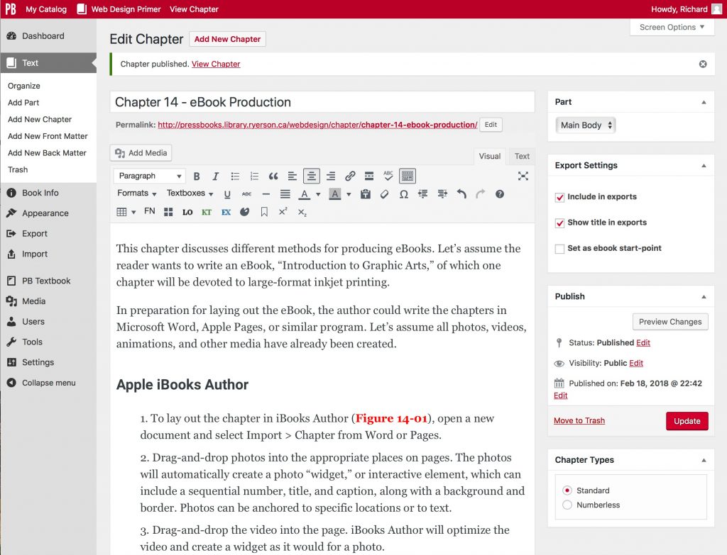Increase indent of paragraph
This screenshot has height=555, width=727.
pos(442,194)
